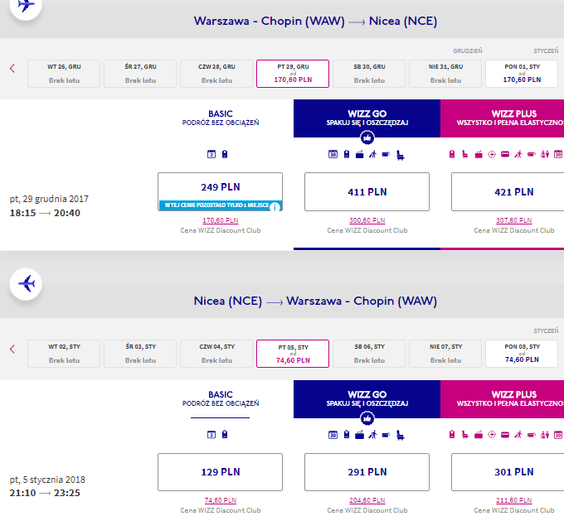The width and height of the screenshot is (564, 516).
Task: Select the SB 06, STY date tab
Action: 369,354
